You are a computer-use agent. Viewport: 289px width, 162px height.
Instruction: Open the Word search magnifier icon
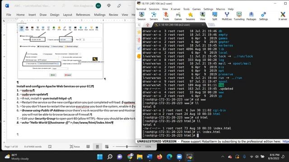(x=64, y=6)
